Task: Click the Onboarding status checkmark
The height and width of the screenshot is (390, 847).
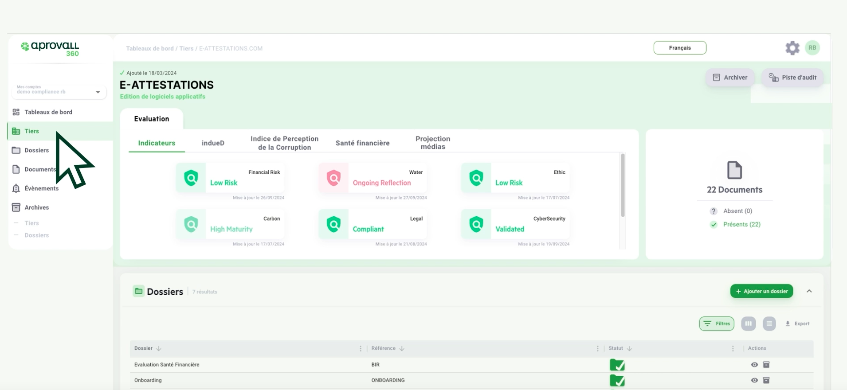Action: point(617,381)
